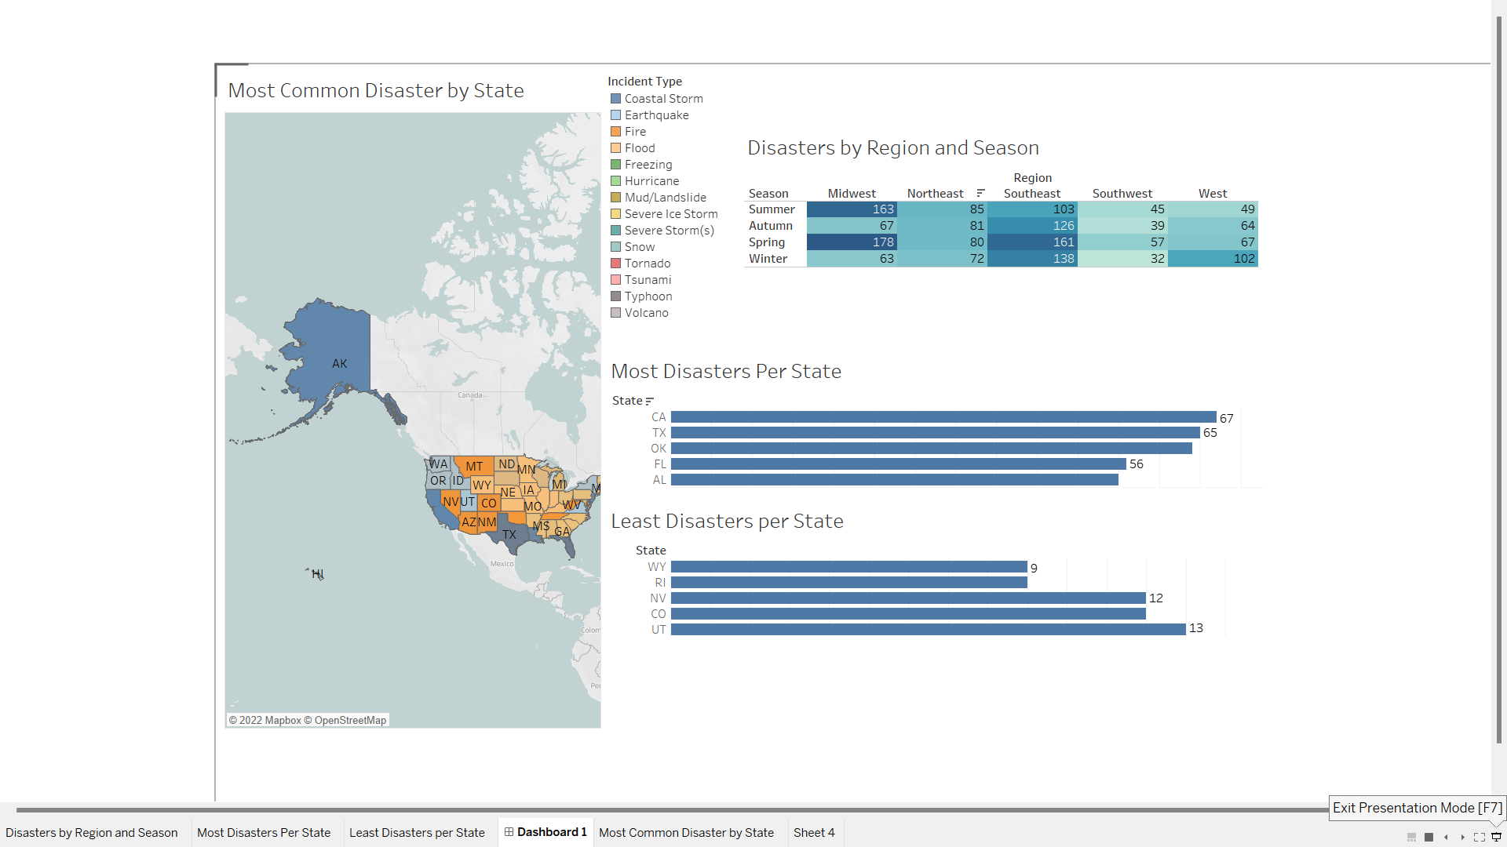Open Least Disasters per State tab
The image size is (1507, 847).
(417, 832)
